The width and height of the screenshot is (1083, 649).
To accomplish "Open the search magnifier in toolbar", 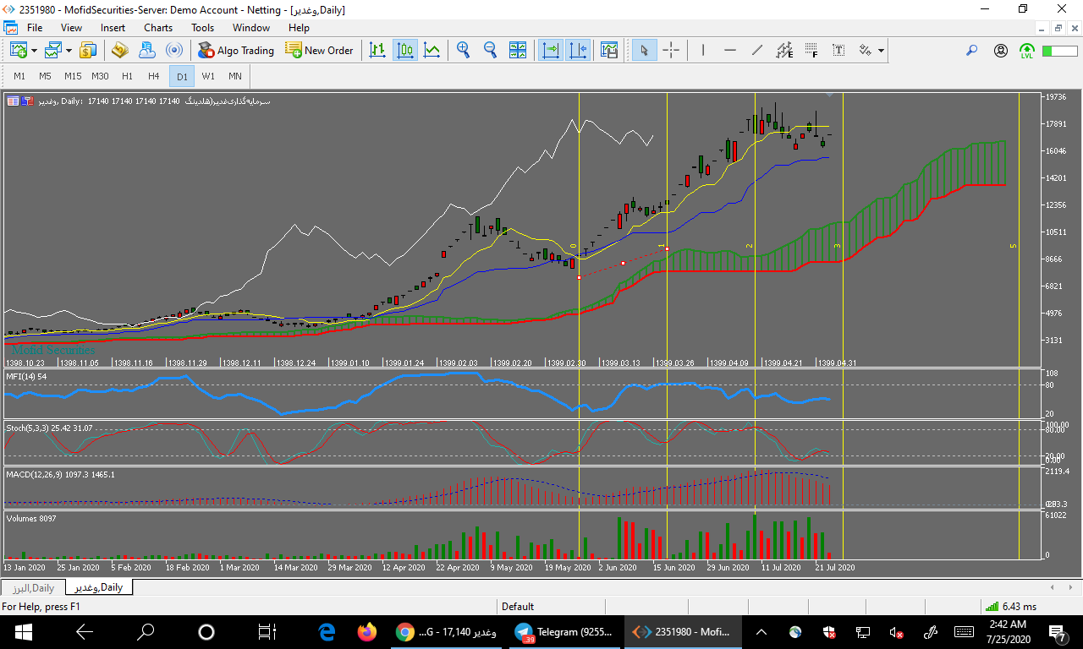I will pyautogui.click(x=972, y=51).
